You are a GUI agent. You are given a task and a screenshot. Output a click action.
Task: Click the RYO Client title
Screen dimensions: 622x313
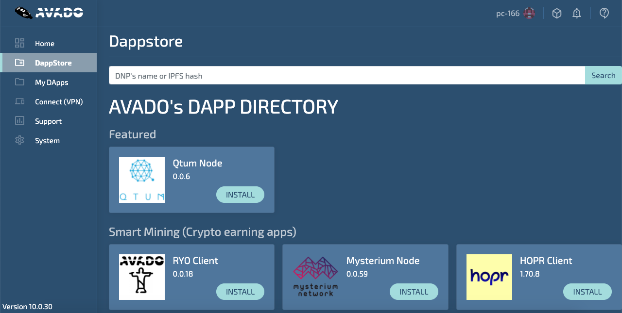(195, 261)
